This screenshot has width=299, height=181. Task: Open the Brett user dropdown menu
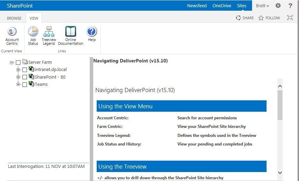(262, 6)
